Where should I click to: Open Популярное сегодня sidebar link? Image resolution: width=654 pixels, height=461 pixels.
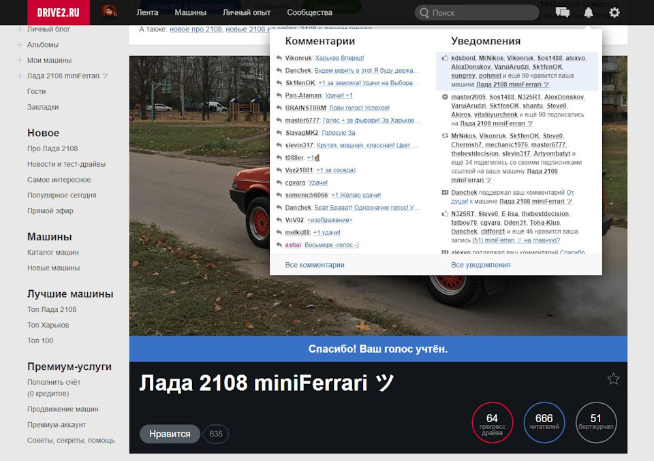coord(62,195)
